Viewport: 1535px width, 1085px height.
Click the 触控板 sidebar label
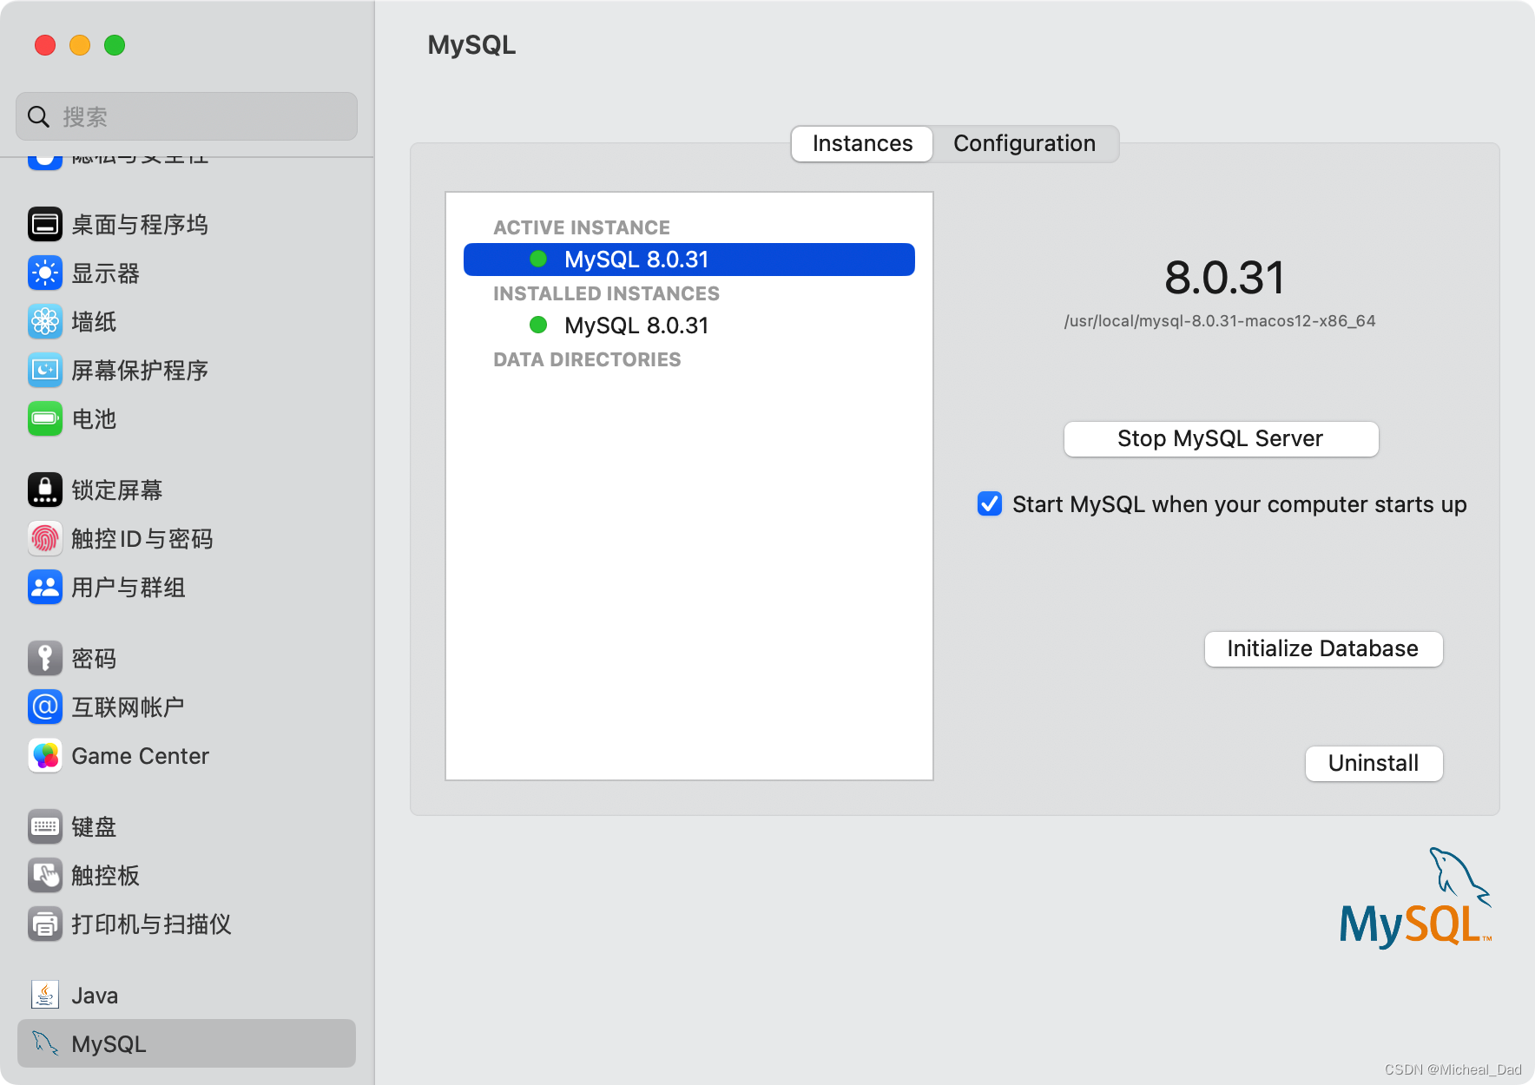(x=105, y=876)
